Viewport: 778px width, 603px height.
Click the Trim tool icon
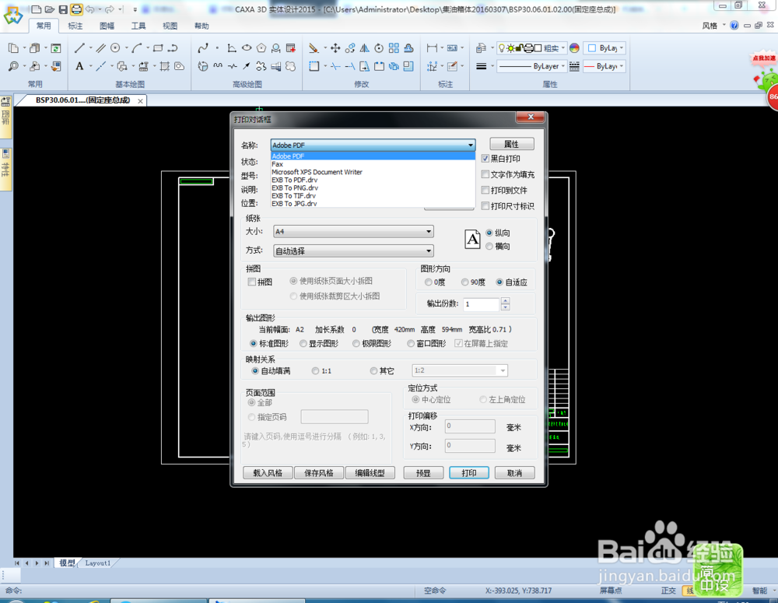pos(335,66)
